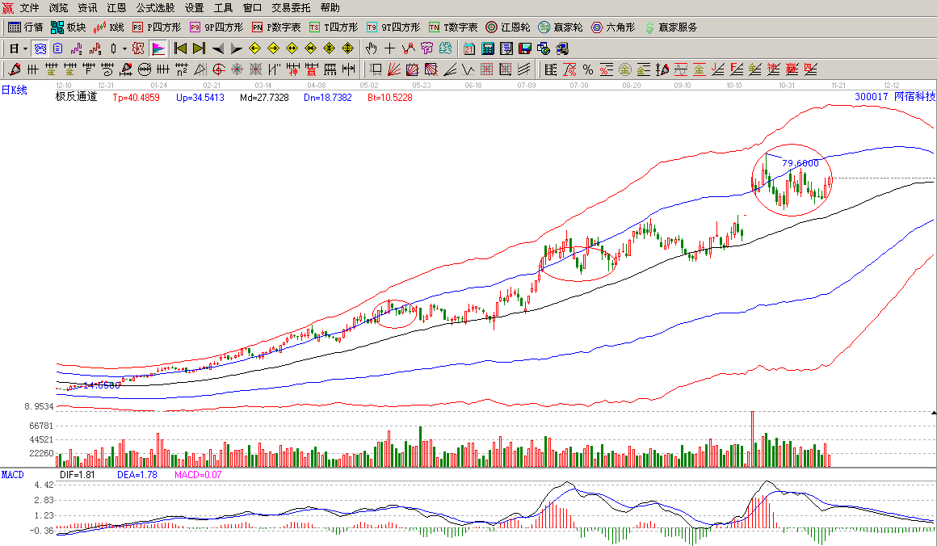Click the 板块 sector button
Image resolution: width=937 pixels, height=546 pixels.
(68, 27)
